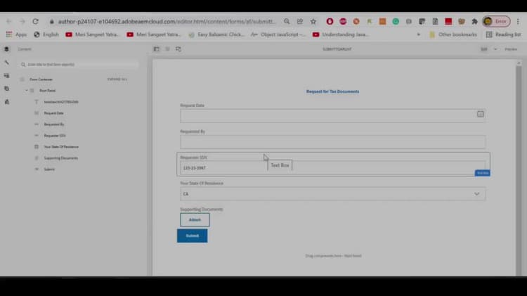Viewport: 527px width, 296px height.
Task: Open the Edit mode dropdown arrow
Action: click(x=495, y=49)
